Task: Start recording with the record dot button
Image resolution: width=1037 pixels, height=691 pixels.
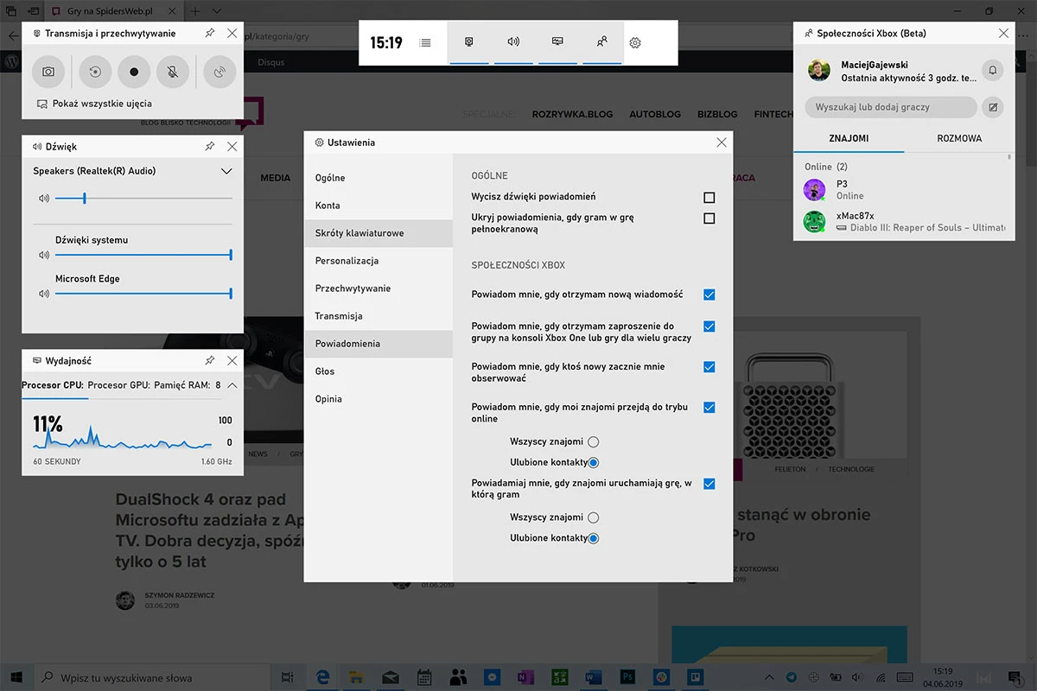Action: click(x=134, y=72)
